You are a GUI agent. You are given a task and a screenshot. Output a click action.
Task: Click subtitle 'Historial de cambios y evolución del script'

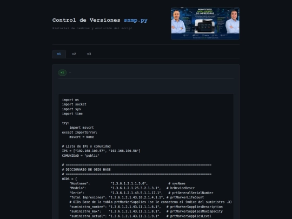pos(92,28)
